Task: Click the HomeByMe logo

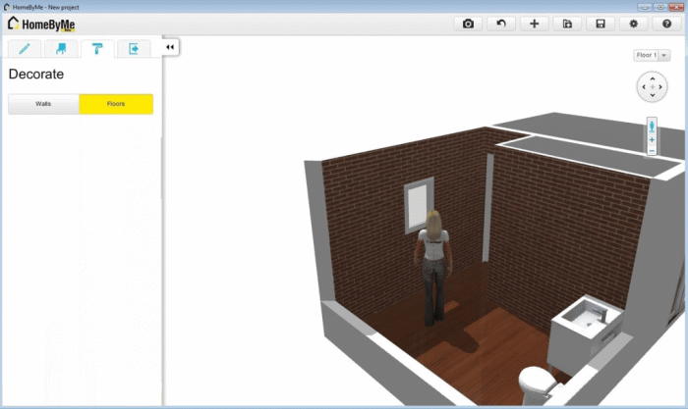Action: point(41,25)
